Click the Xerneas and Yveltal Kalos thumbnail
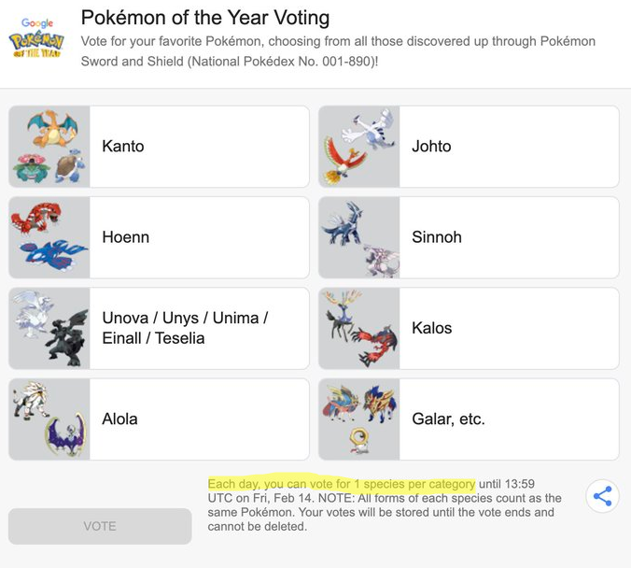 (359, 328)
